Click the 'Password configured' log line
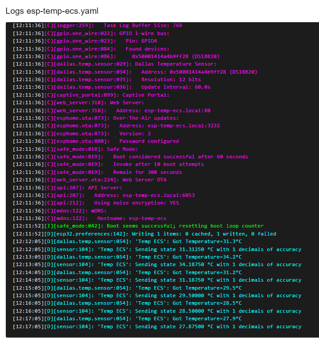 (96, 141)
